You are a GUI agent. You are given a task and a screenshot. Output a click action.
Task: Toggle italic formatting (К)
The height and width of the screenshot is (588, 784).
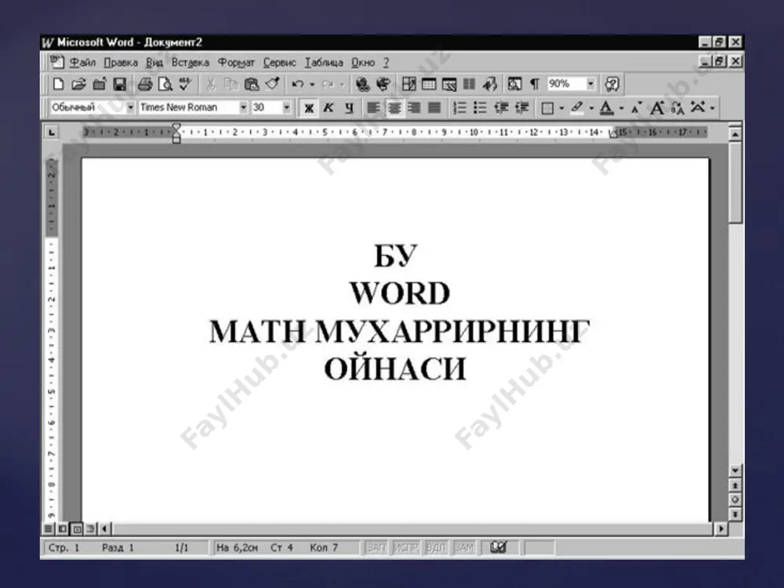click(328, 107)
